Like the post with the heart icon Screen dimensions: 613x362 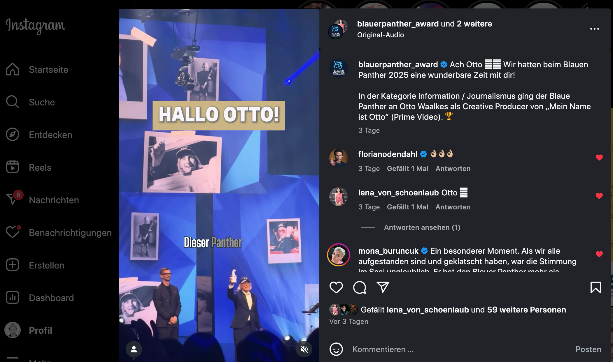point(336,287)
